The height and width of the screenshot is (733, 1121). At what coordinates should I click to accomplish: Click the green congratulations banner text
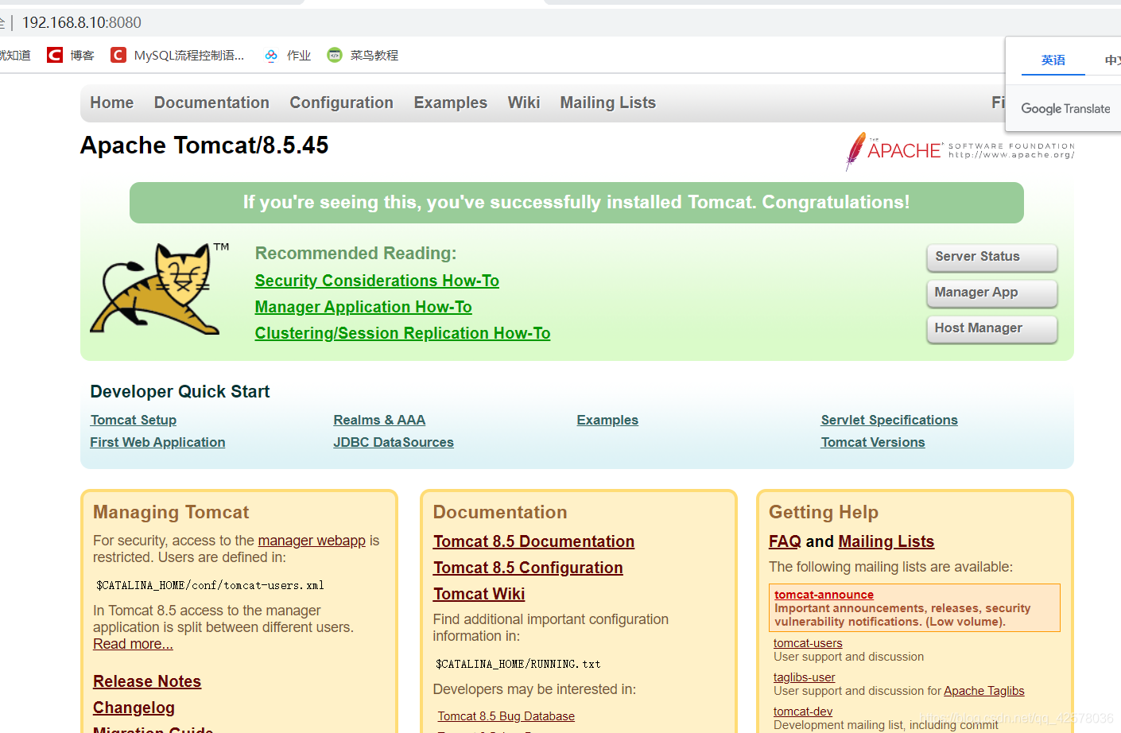tap(576, 202)
